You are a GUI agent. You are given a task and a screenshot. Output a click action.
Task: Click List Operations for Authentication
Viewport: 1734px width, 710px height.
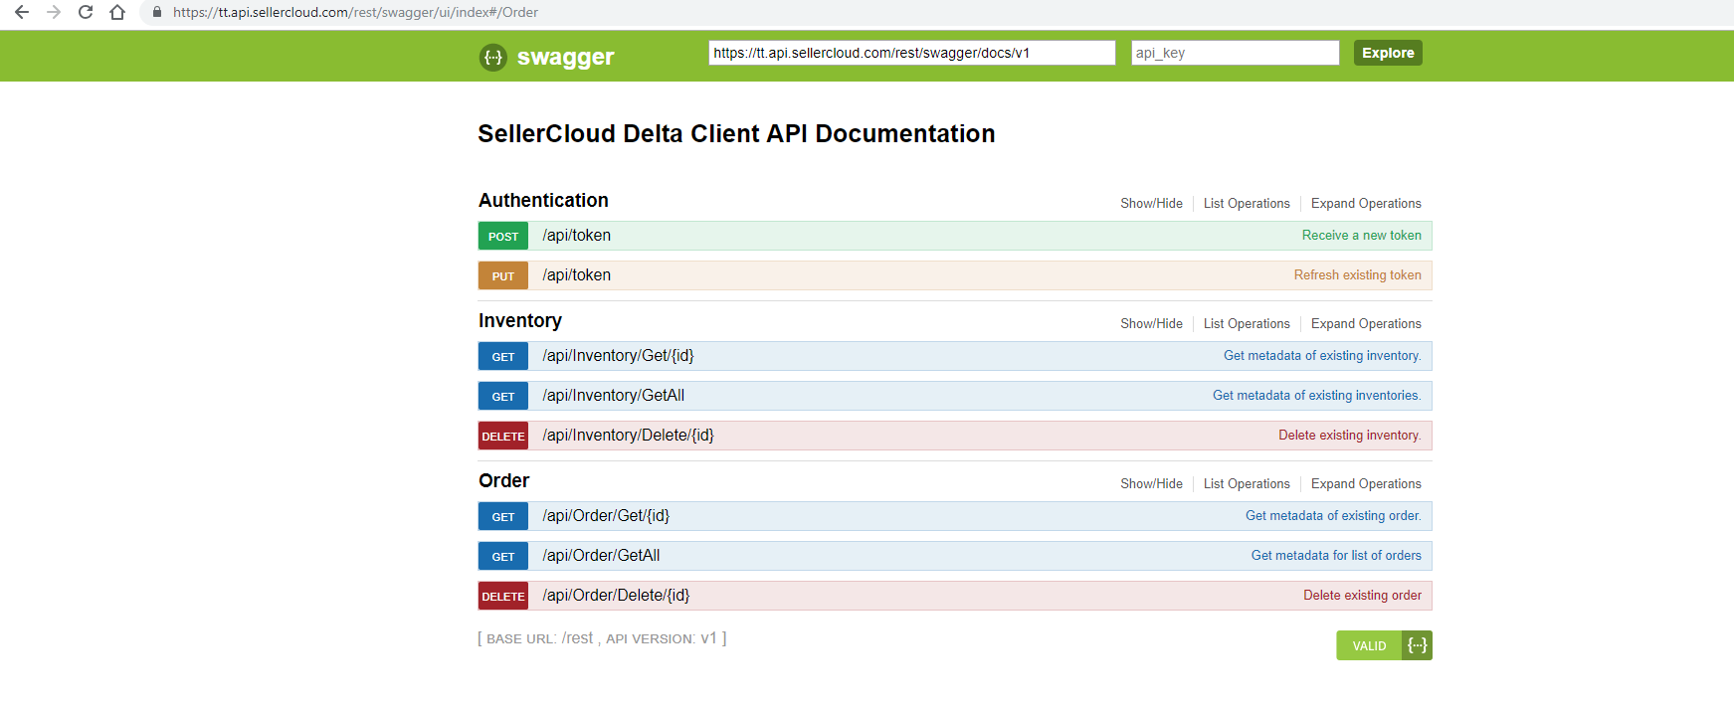click(x=1247, y=203)
